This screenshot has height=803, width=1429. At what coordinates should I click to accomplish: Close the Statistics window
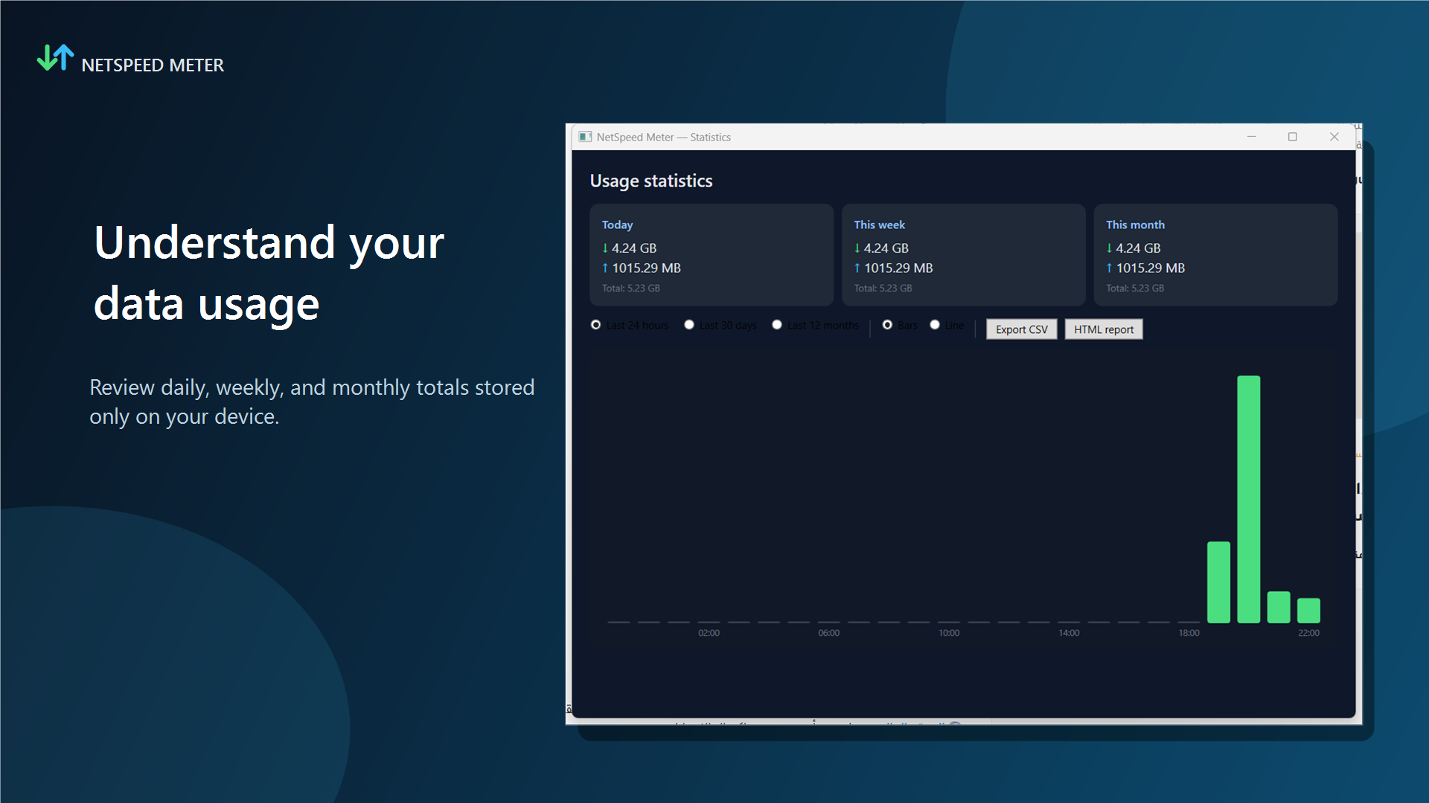coord(1334,137)
